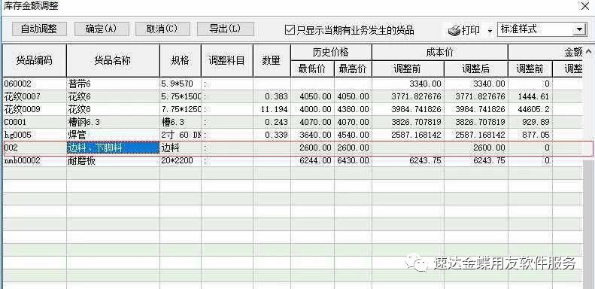Click amount value 44605.2
The image size is (595, 289).
coord(533,109)
